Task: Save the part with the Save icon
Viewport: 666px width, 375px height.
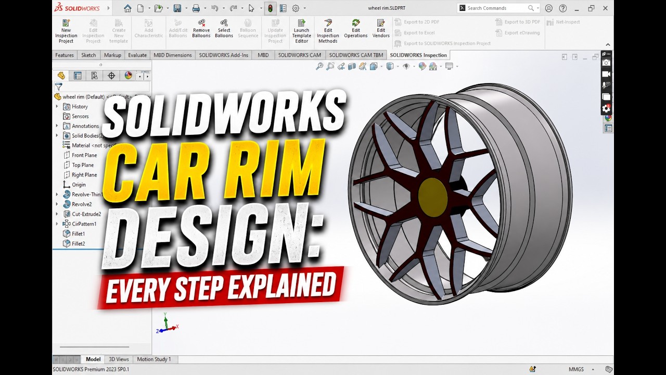Action: coord(177,8)
